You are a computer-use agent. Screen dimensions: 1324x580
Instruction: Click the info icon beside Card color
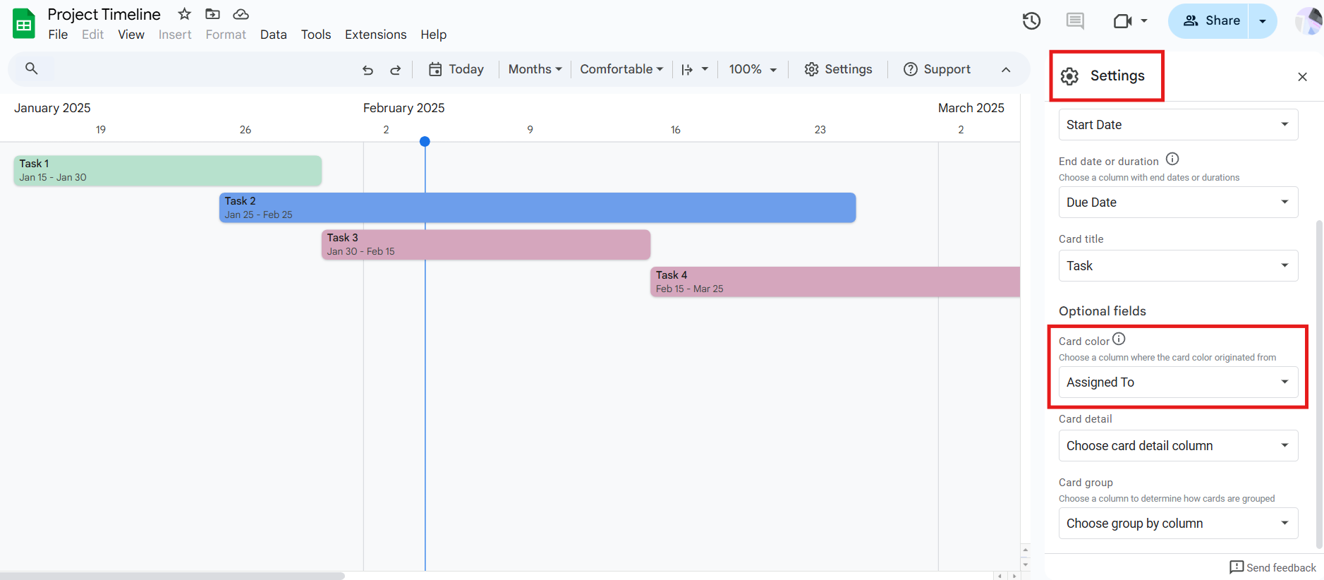tap(1119, 339)
